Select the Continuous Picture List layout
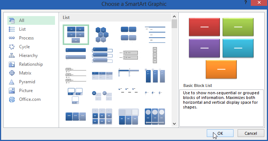This screenshot has height=141, width=268. coord(155,117)
